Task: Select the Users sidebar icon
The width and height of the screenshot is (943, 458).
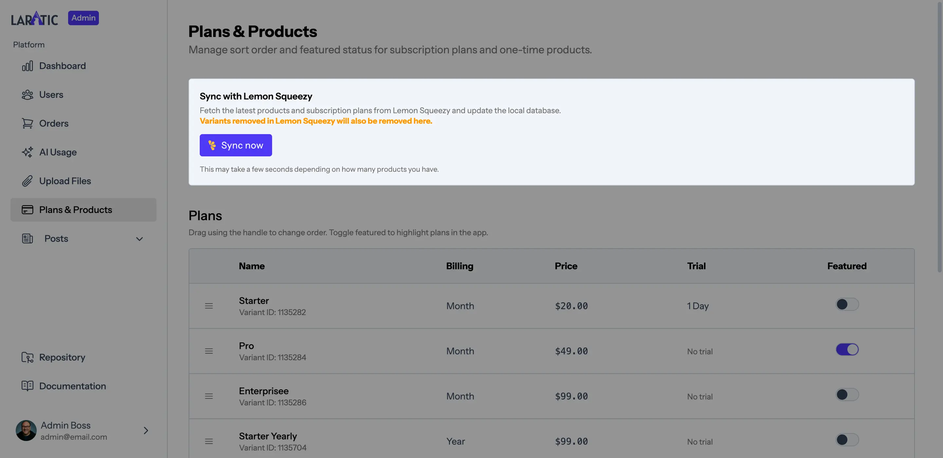Action: (x=27, y=94)
